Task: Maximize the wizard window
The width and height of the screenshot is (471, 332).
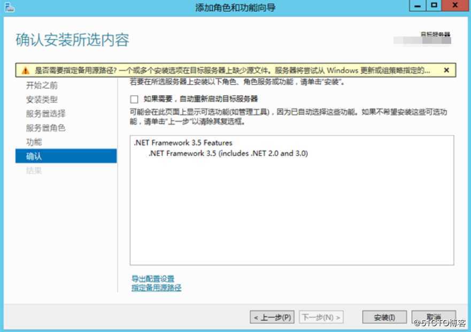Action: (x=434, y=6)
